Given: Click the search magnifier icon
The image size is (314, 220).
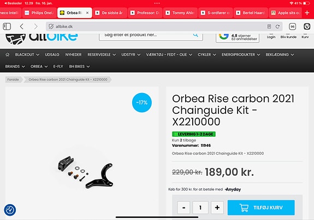Looking at the screenshot, I should coord(195,35).
